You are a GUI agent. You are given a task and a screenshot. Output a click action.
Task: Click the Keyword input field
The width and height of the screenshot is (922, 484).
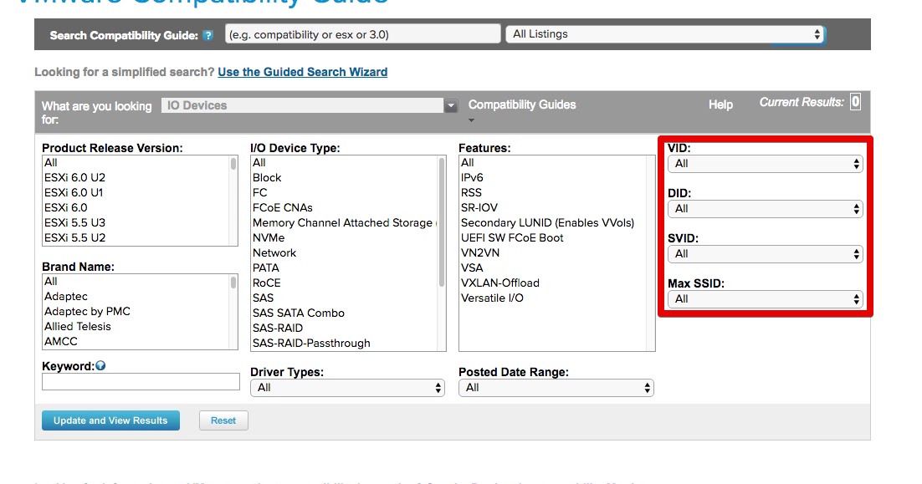(141, 382)
